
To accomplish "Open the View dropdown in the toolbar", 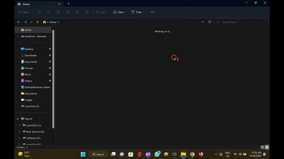I will (x=119, y=12).
